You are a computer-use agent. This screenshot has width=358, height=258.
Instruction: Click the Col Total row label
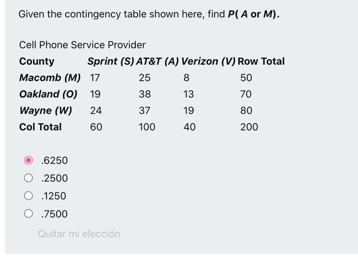click(x=40, y=127)
